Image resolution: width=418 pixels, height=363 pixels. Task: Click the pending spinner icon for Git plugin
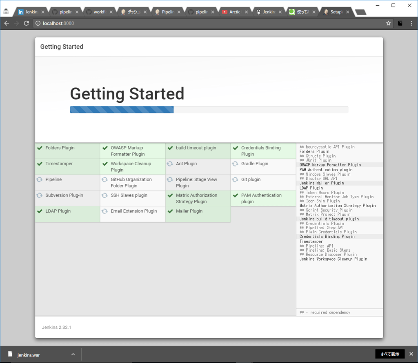(x=235, y=179)
